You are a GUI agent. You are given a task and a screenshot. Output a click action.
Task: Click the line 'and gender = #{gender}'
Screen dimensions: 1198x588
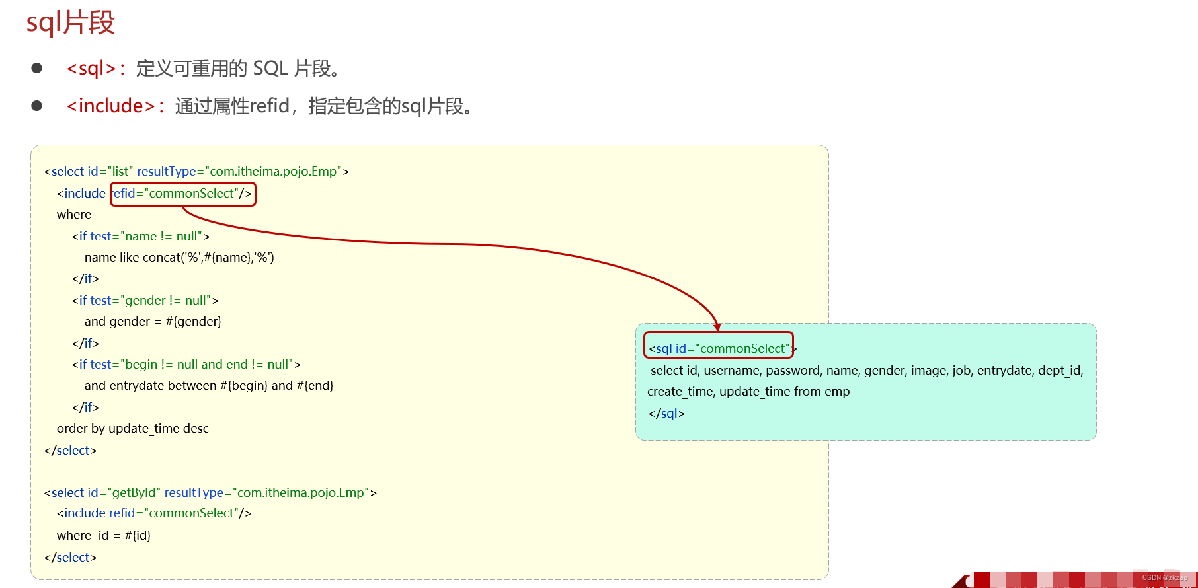click(x=153, y=322)
